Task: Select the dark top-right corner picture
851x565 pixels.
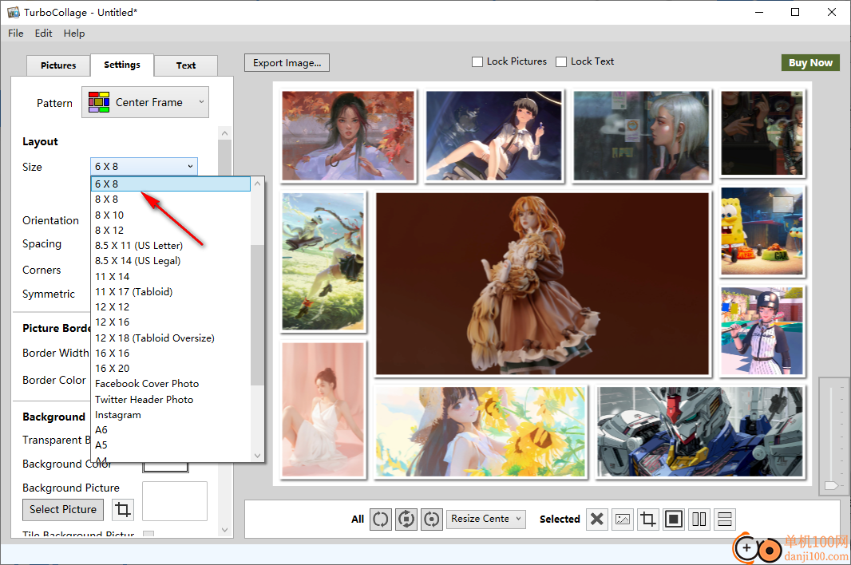Action: [x=762, y=133]
